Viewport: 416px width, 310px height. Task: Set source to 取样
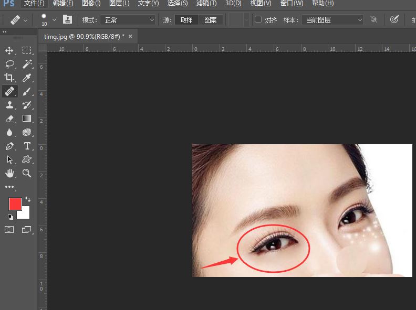tap(186, 20)
